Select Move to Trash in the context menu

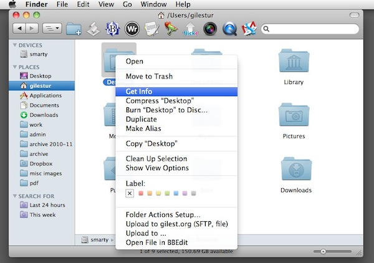[149, 77]
